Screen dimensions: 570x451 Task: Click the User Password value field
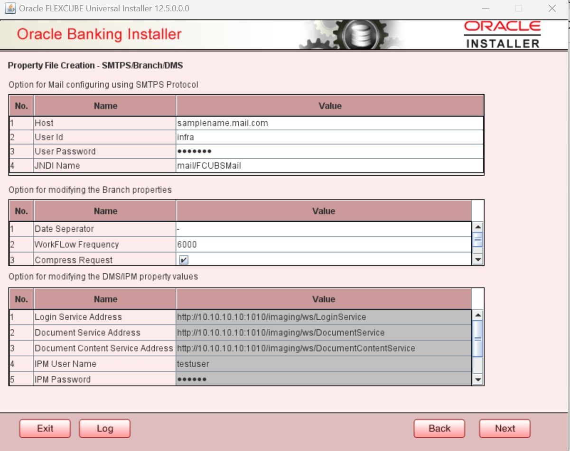pos(330,152)
